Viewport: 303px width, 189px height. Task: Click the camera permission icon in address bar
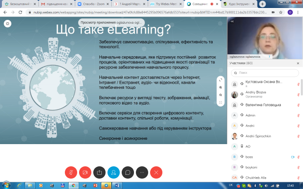coord(273,12)
